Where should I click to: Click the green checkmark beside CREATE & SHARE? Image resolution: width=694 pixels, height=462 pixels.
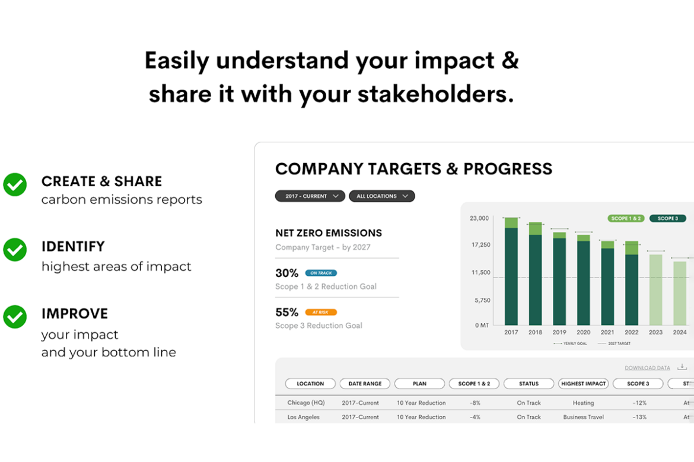point(15,185)
